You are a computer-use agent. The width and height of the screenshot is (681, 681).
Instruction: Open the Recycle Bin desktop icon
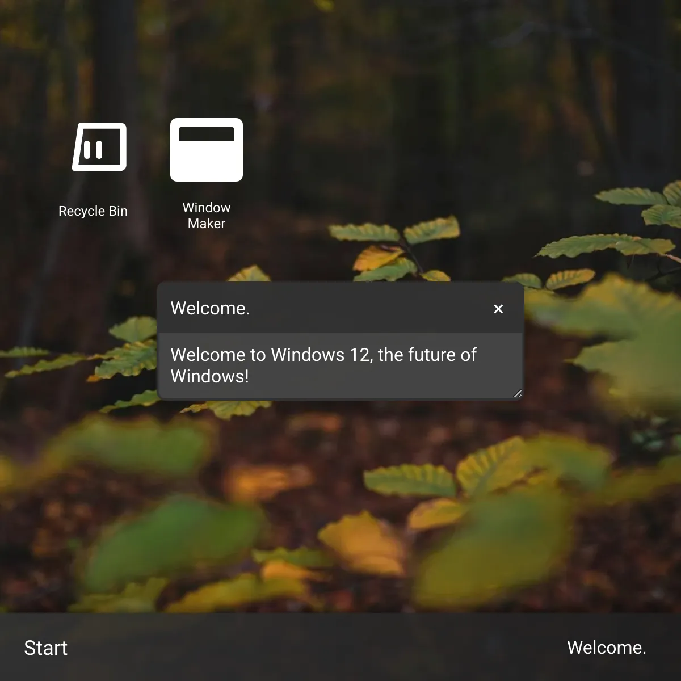point(99,146)
